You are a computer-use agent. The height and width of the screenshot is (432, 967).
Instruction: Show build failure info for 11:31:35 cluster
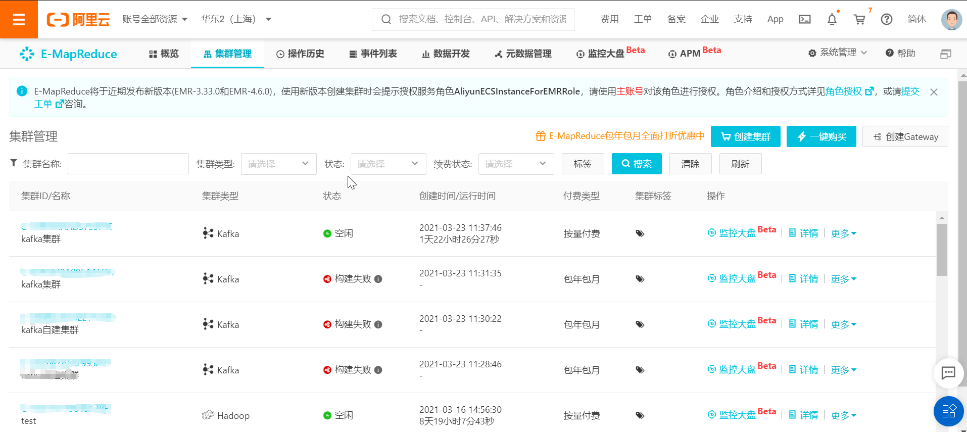378,279
